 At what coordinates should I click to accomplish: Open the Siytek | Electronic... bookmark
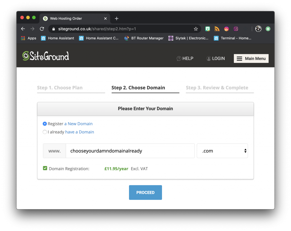coord(188,38)
